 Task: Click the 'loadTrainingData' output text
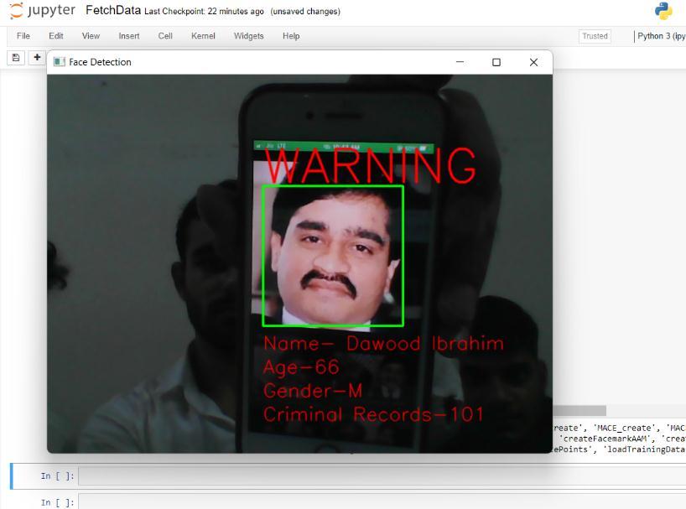pyautogui.click(x=644, y=449)
